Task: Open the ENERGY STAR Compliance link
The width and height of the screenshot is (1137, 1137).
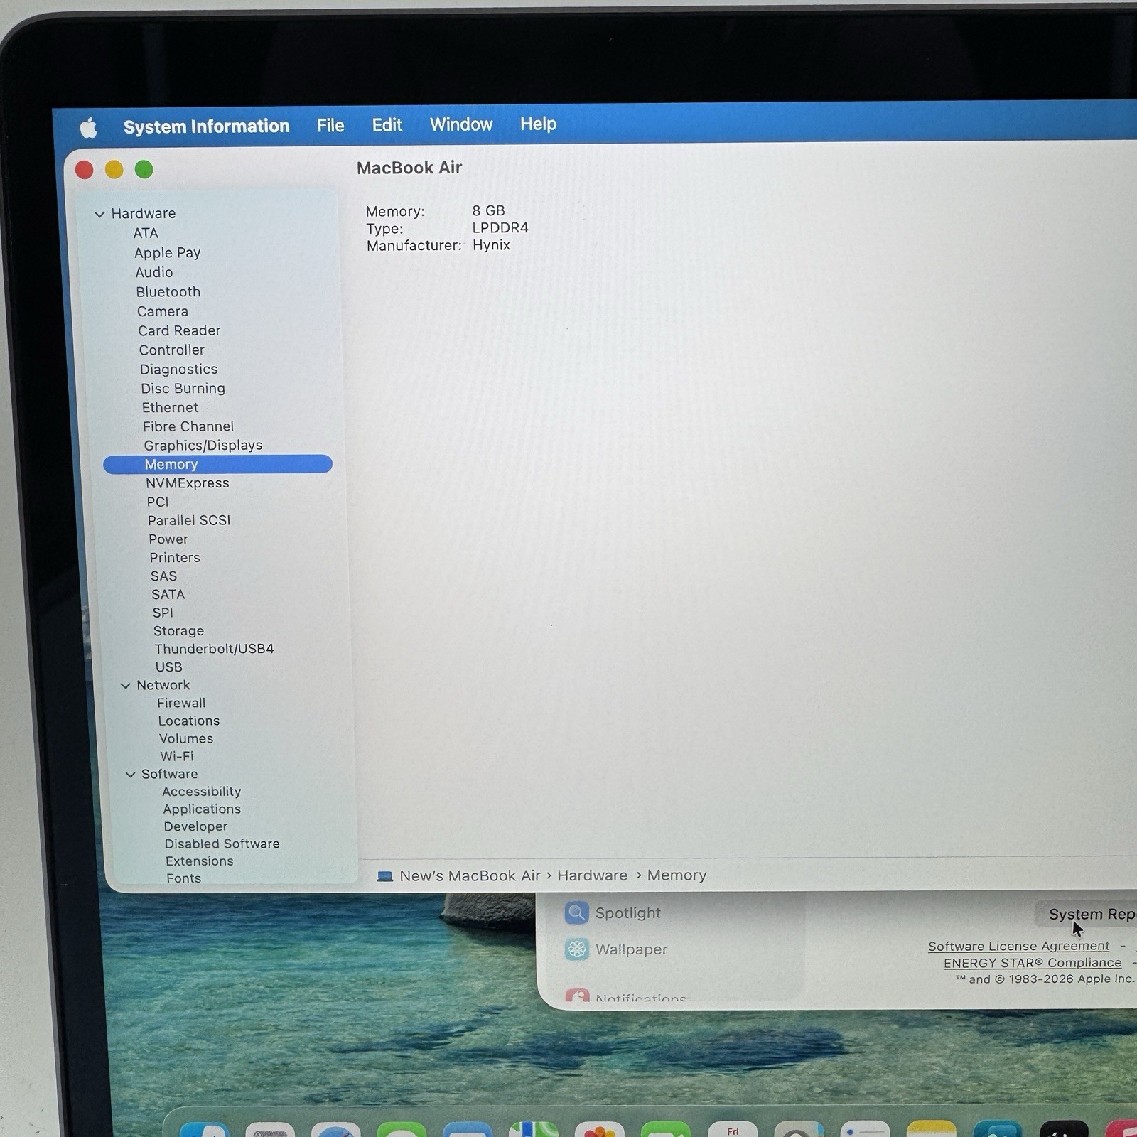Action: (1033, 963)
